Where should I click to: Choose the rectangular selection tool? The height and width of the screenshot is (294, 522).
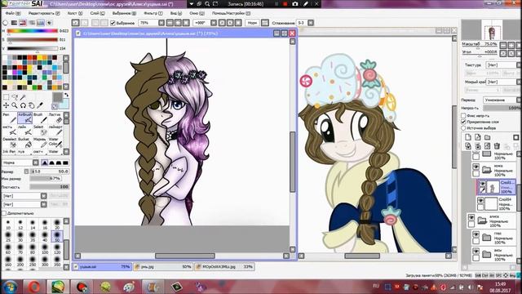[x=7, y=97]
